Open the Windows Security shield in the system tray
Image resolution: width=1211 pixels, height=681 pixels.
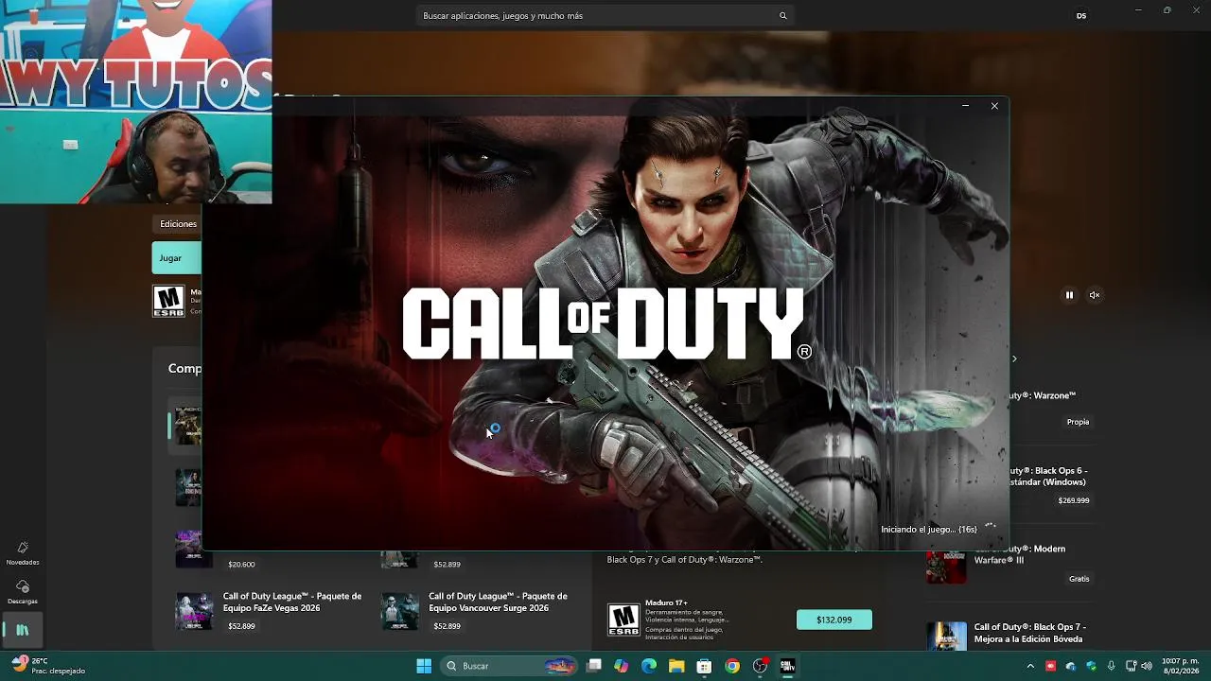click(1091, 666)
